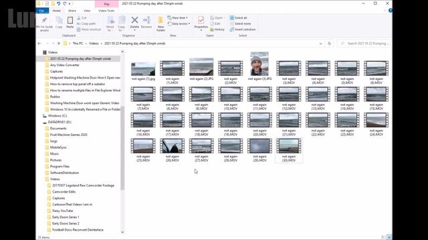Customize Quick Access Toolbar dropdown
Image resolution: width=428 pixels, height=240 pixels.
pos(70,4)
